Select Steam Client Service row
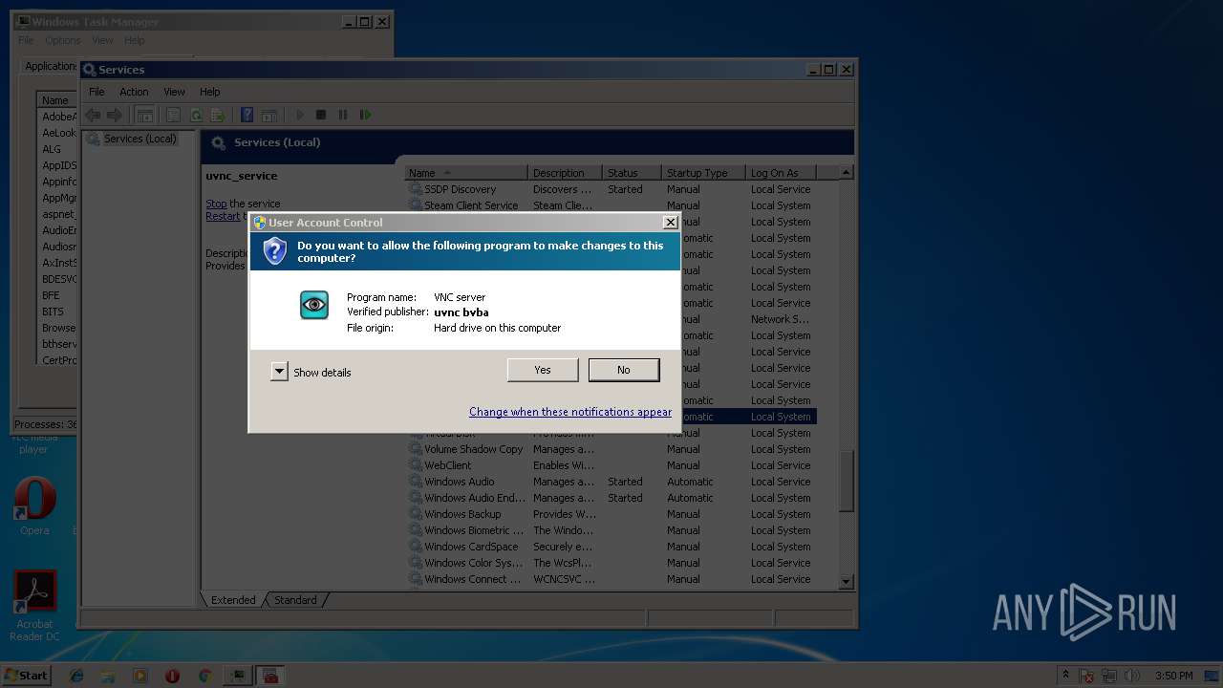The image size is (1223, 688). tap(611, 205)
